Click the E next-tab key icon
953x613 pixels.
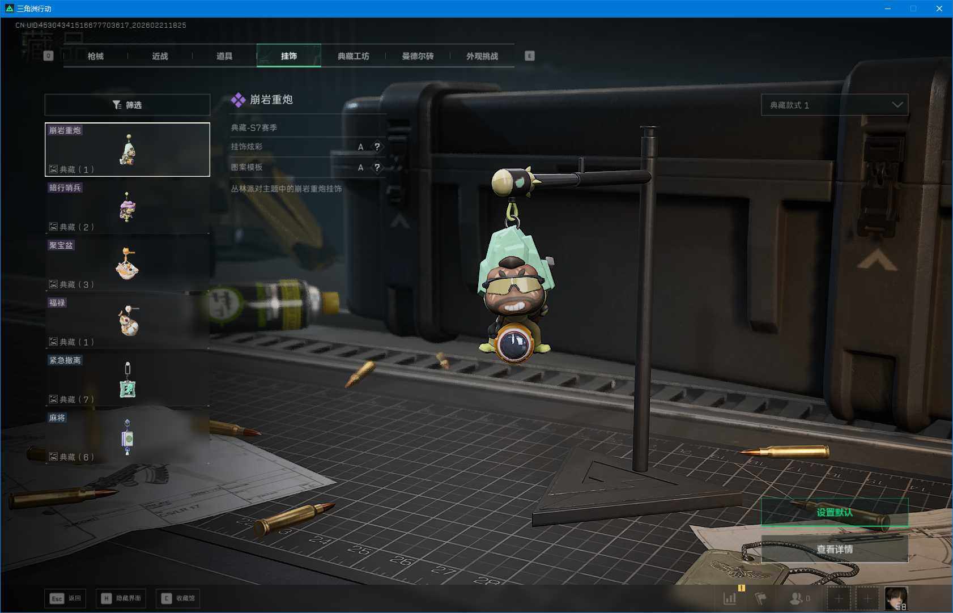tap(530, 56)
